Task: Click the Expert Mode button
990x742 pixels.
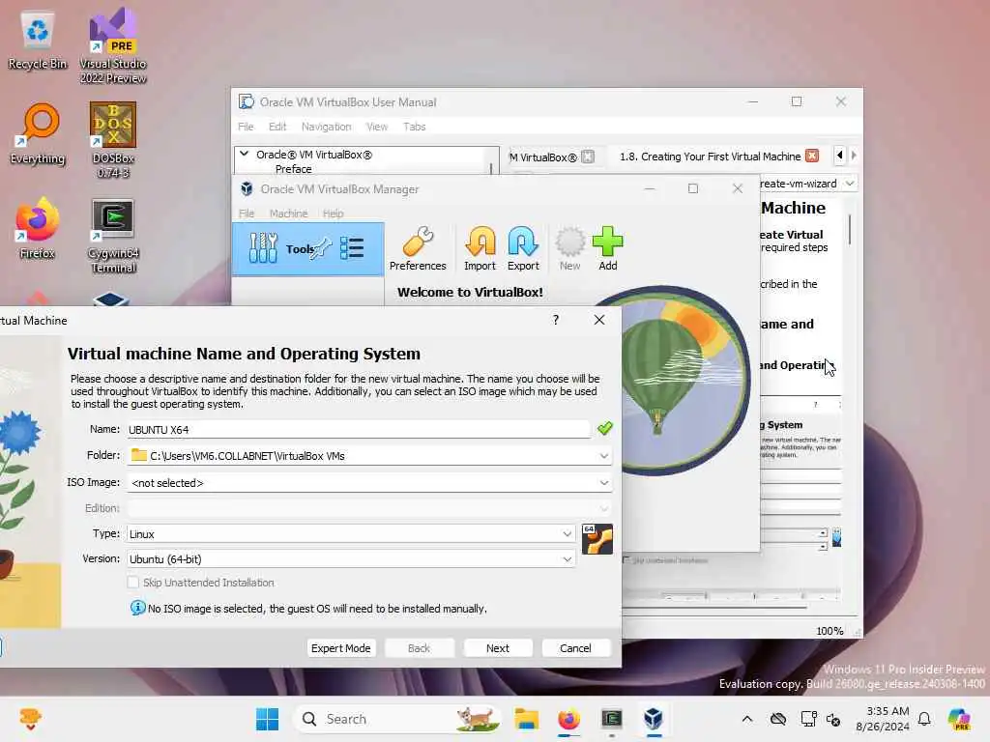Action: coord(341,648)
